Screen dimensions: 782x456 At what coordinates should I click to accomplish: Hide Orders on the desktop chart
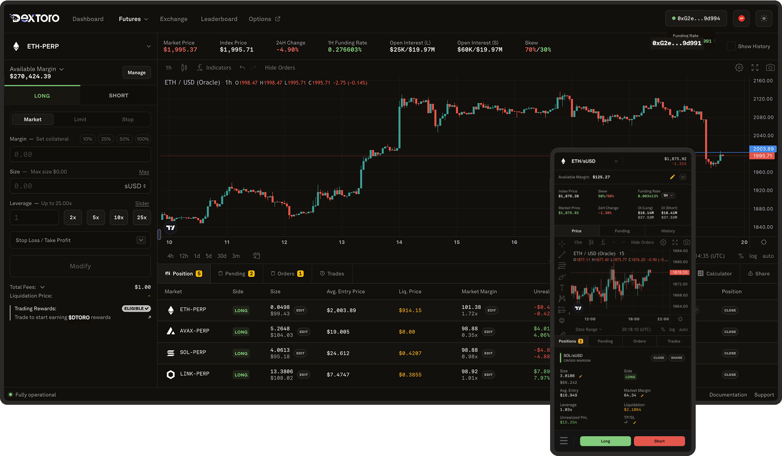pos(280,68)
